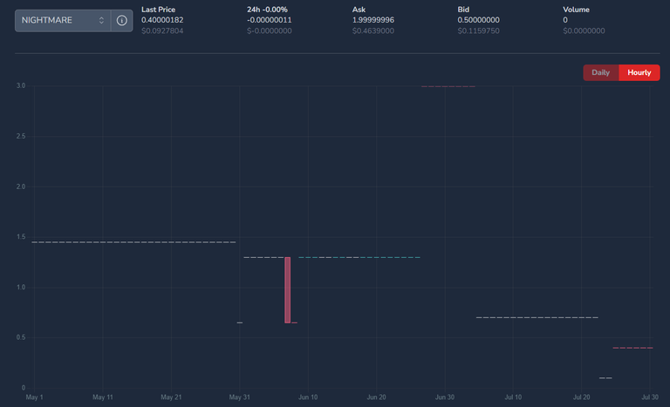Click the Jun 20 x-axis label
Screen dimensions: 670x407
coord(377,397)
